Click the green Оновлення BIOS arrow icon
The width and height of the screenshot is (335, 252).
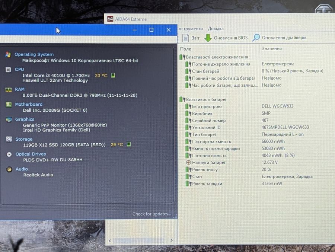coord(208,38)
